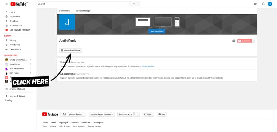Open the Advertise footer link
This screenshot has height=132, width=277.
[x=86, y=123]
